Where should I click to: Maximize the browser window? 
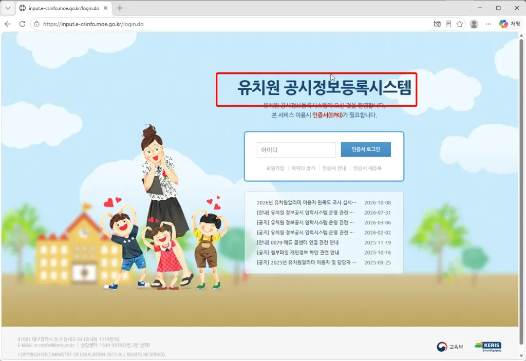click(x=498, y=8)
